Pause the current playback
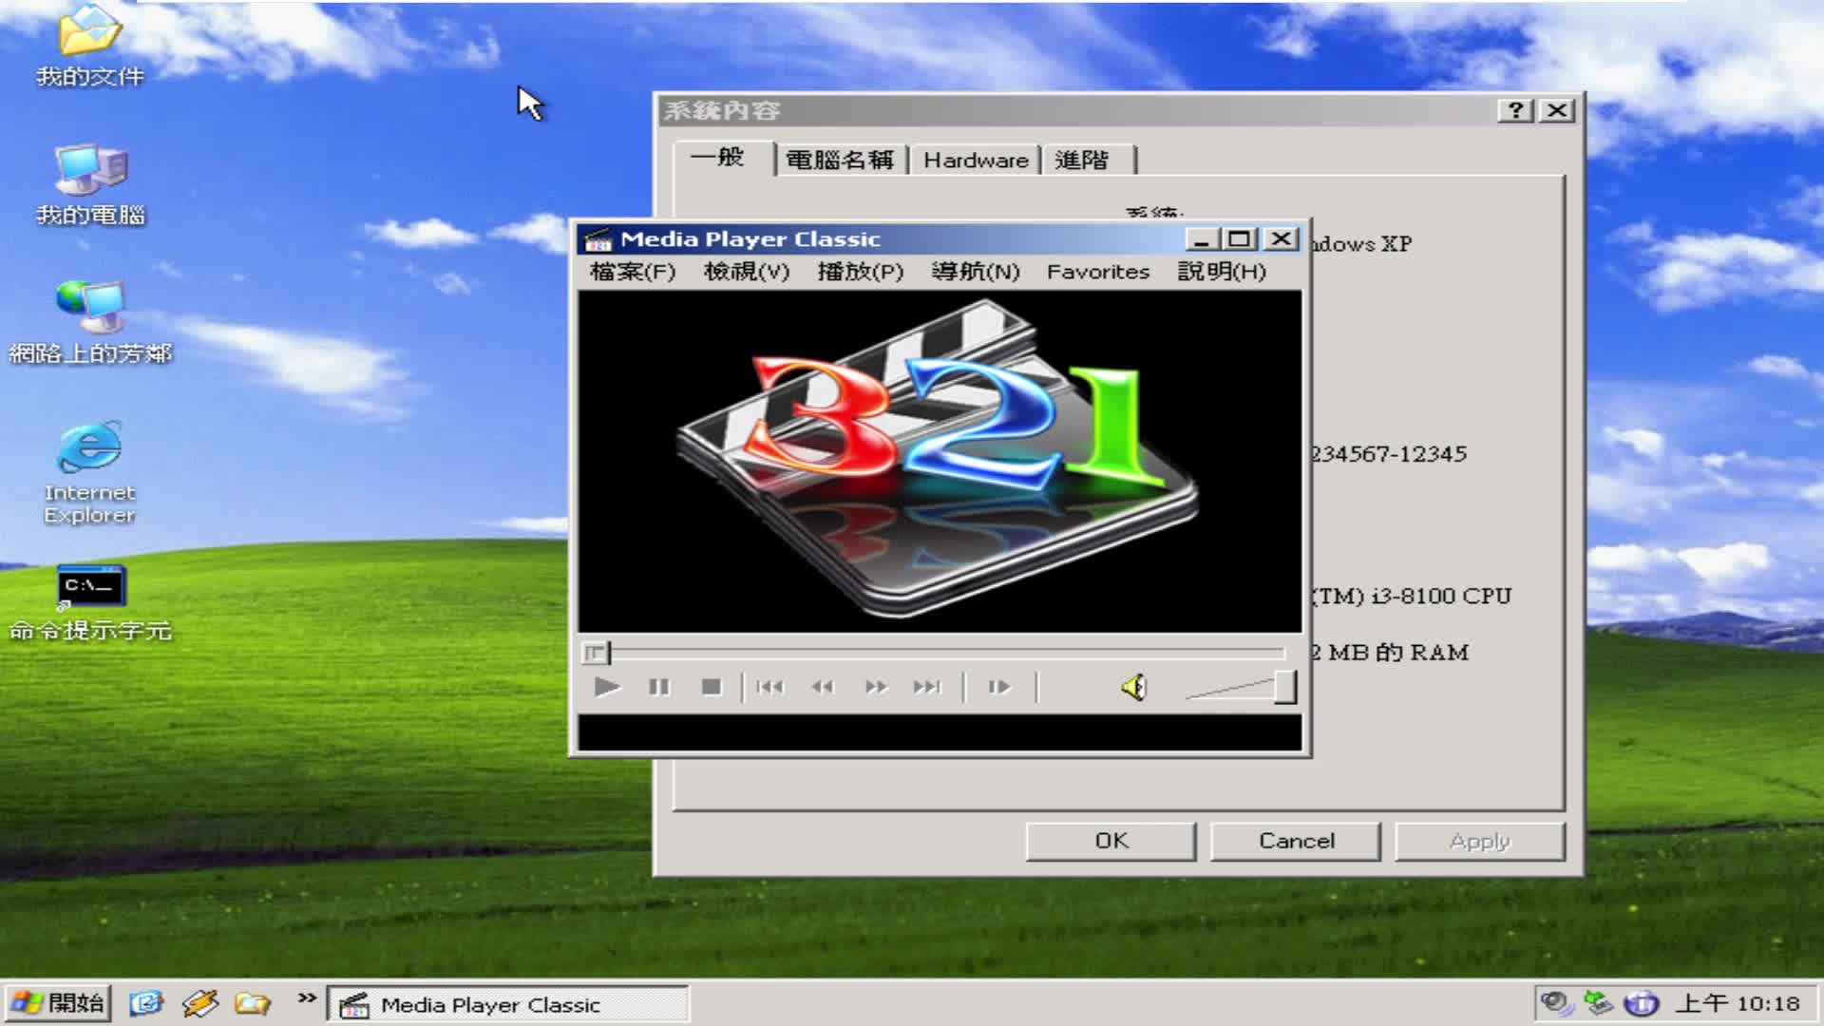 (x=659, y=687)
